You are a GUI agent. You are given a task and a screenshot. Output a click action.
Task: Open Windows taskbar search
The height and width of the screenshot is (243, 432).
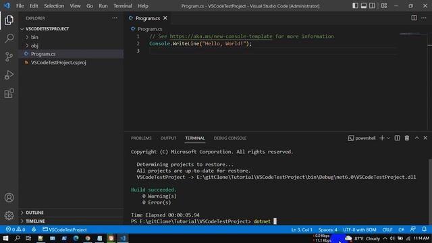17,238
